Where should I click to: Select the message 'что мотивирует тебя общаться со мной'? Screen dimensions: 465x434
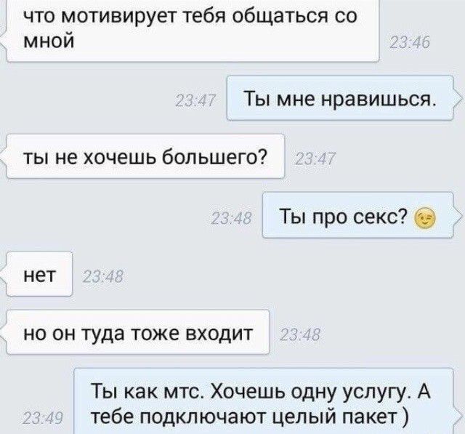[x=193, y=31]
